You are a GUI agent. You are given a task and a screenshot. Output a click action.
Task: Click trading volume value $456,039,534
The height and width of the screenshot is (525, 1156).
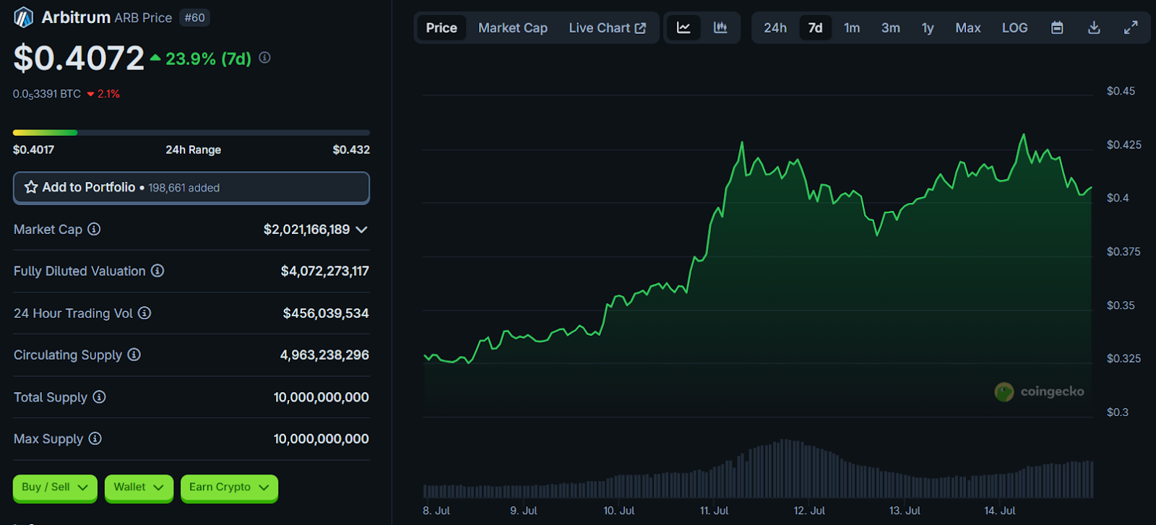[x=326, y=313]
